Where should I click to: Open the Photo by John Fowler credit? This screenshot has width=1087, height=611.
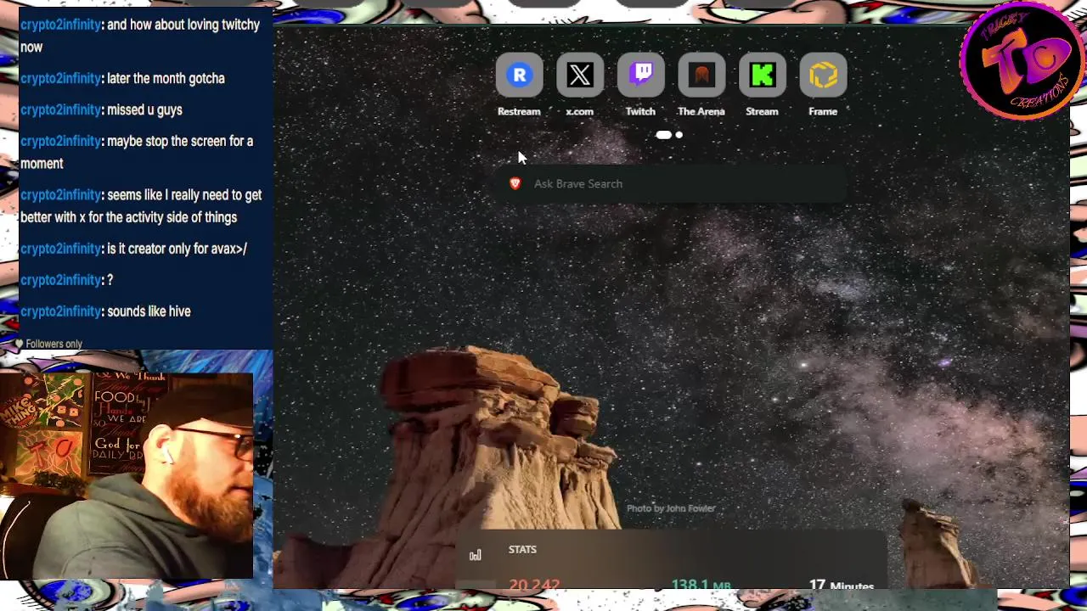coord(671,508)
